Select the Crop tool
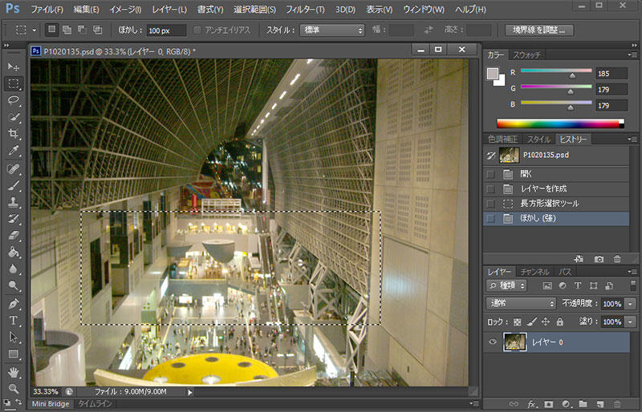The width and height of the screenshot is (642, 412). pos(14,134)
